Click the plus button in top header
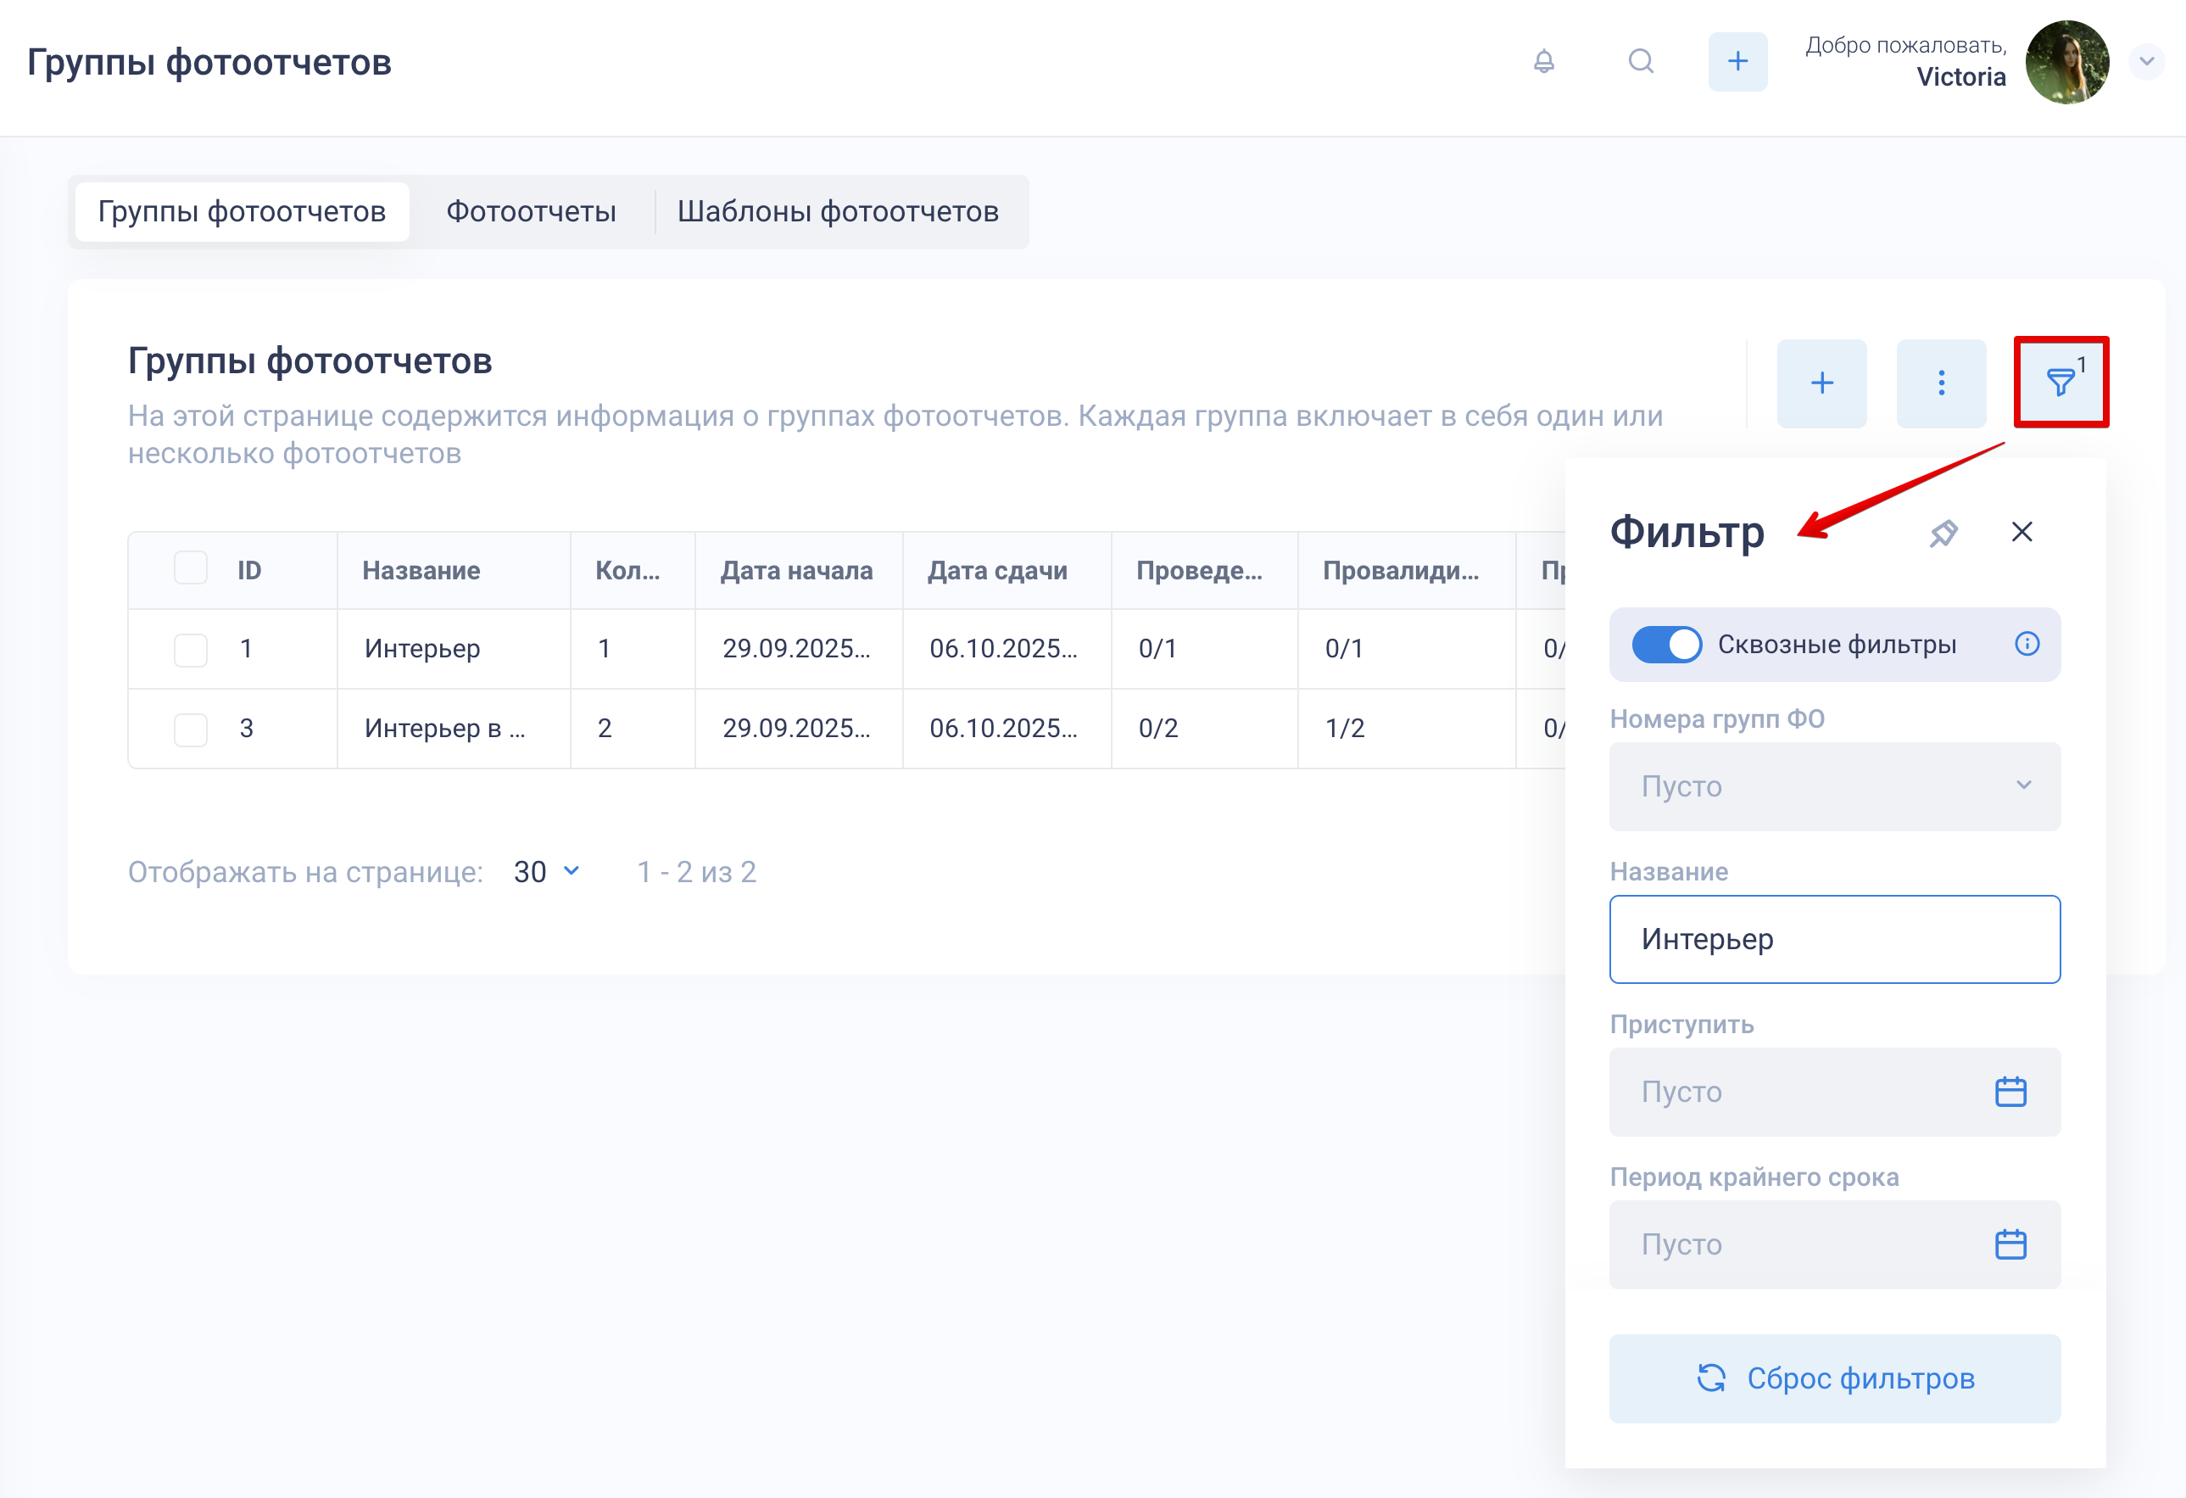The height and width of the screenshot is (1498, 2186). 1737,62
